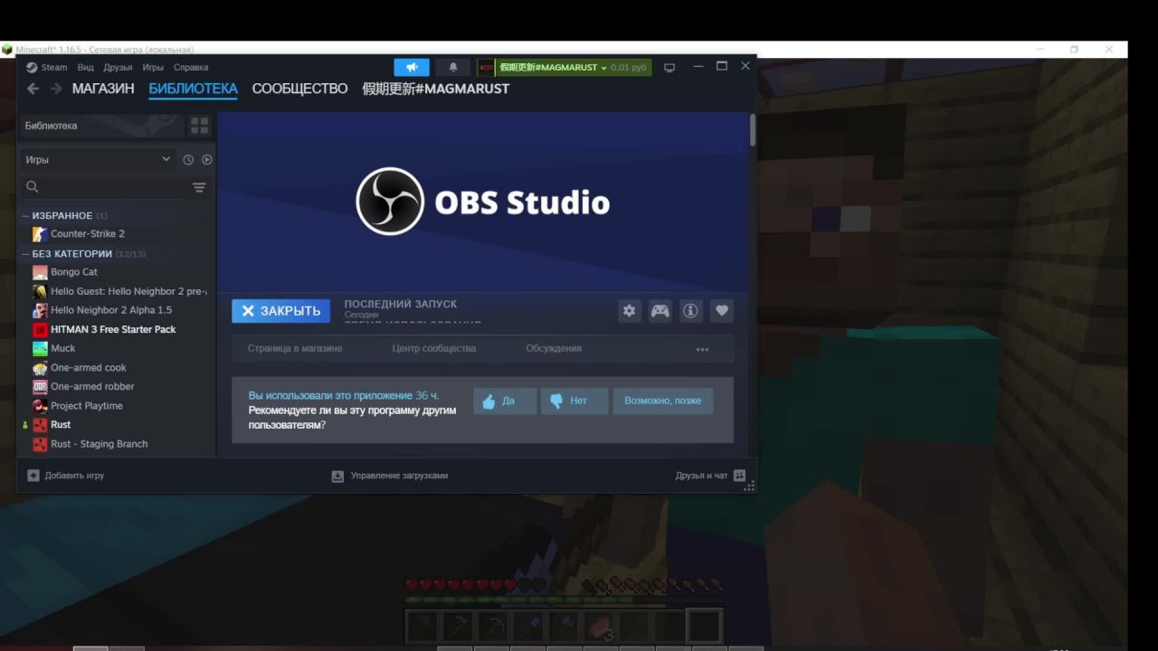The width and height of the screenshot is (1158, 651).
Task: Go to the СООБЩЕСТВО tab
Action: click(299, 89)
